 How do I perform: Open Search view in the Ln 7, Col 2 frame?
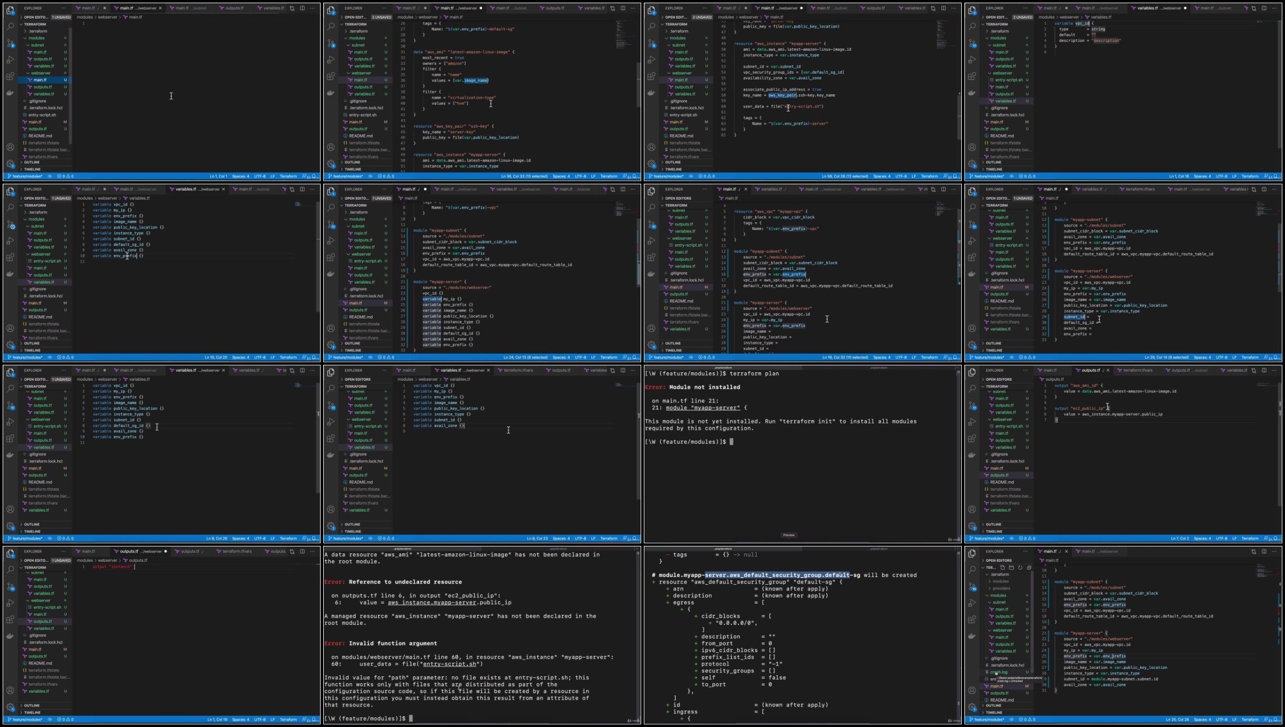tap(972, 388)
